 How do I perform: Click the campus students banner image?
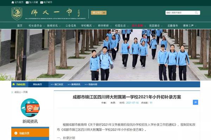[105, 55]
